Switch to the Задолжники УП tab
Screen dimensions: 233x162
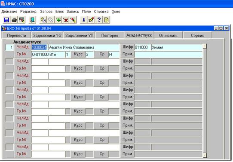coord(80,36)
